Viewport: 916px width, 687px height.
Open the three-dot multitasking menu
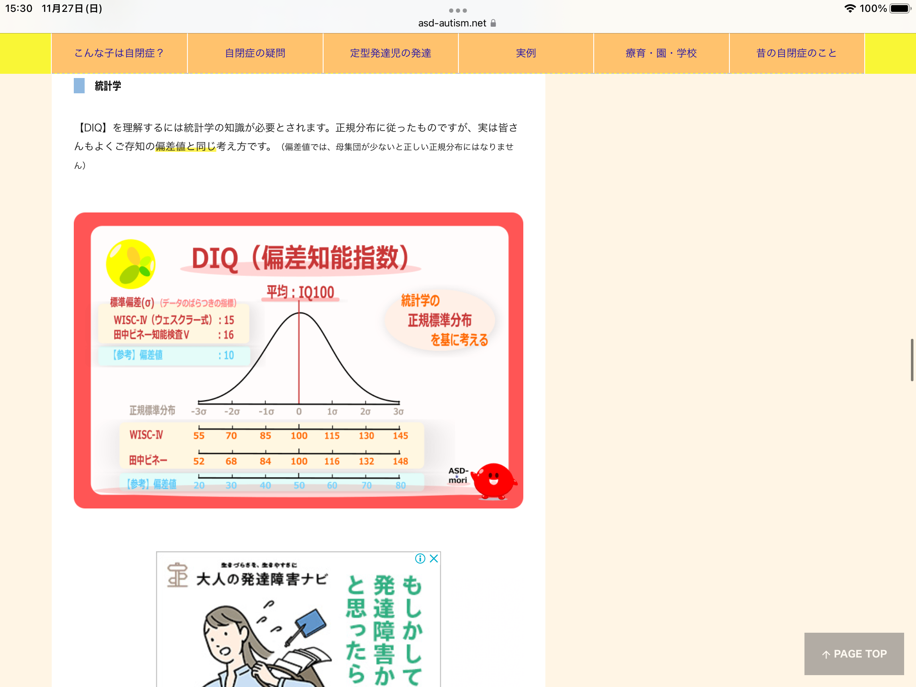pos(458,11)
